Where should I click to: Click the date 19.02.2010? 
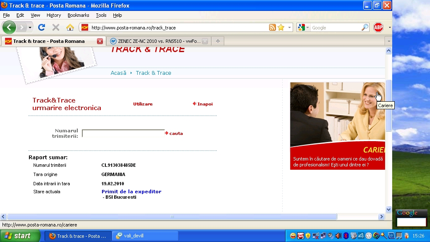113,184
